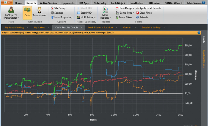Expand the More Reports dropdown arrow
Image resolution: width=208 pixels, height=126 pixels.
[110, 18]
